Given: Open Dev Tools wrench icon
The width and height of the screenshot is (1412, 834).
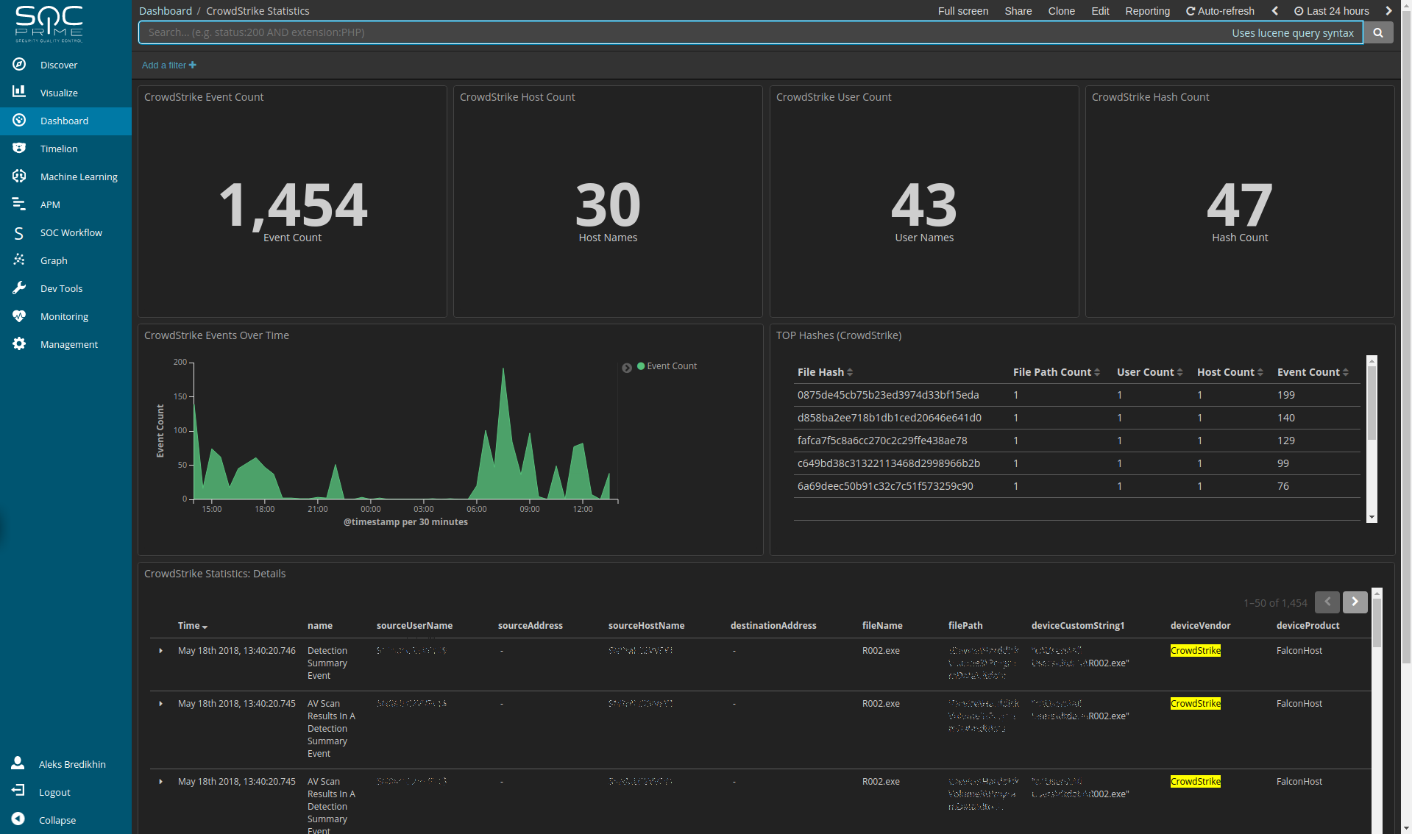Looking at the screenshot, I should coord(19,288).
